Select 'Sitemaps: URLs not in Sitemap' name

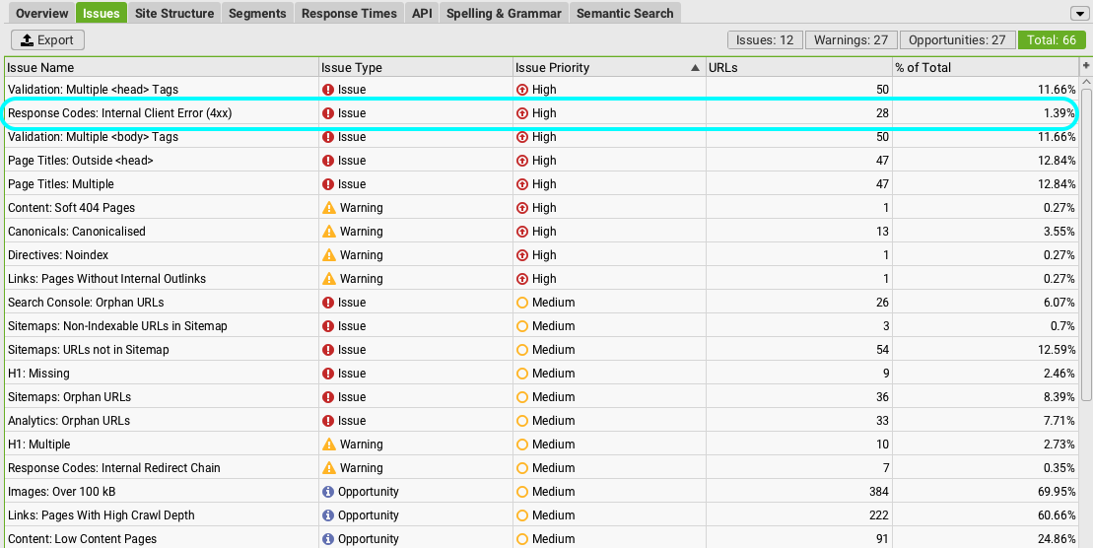89,350
